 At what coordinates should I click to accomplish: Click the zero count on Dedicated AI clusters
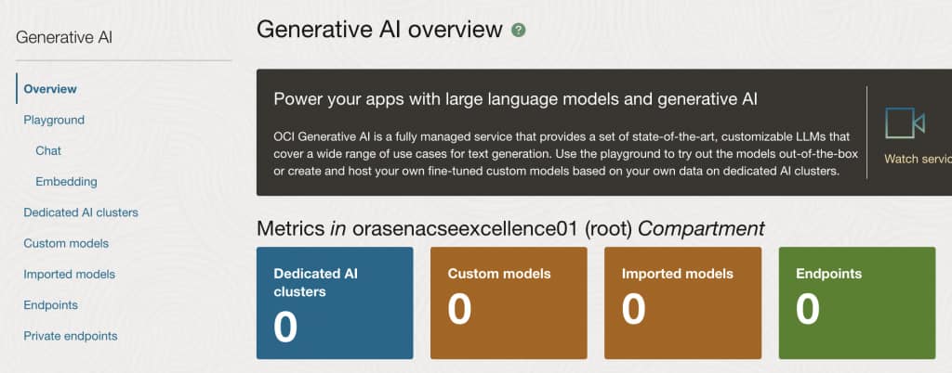(285, 327)
